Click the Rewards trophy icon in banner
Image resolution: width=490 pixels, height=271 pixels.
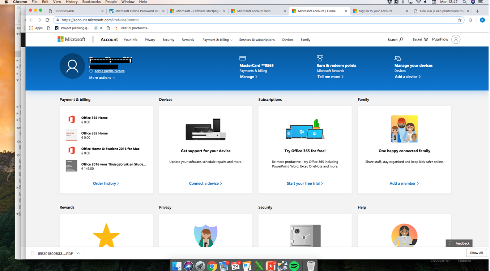[x=320, y=58]
